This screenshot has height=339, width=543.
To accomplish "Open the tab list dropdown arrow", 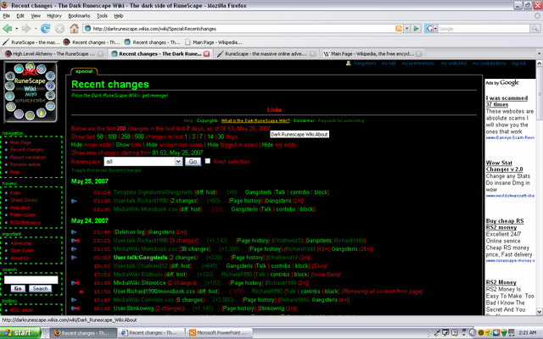I will pos(539,53).
